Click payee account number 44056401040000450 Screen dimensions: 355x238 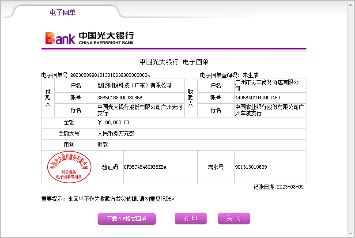pos(257,98)
